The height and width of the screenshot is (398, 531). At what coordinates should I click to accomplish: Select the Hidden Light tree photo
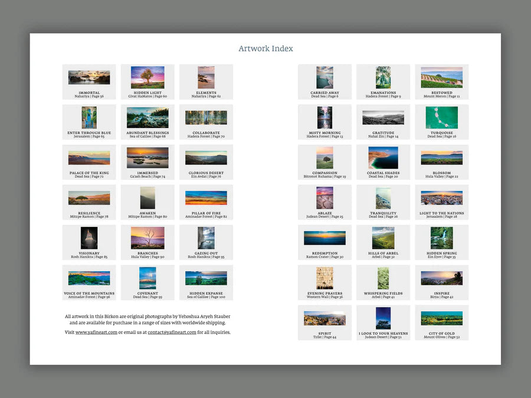[x=147, y=77]
